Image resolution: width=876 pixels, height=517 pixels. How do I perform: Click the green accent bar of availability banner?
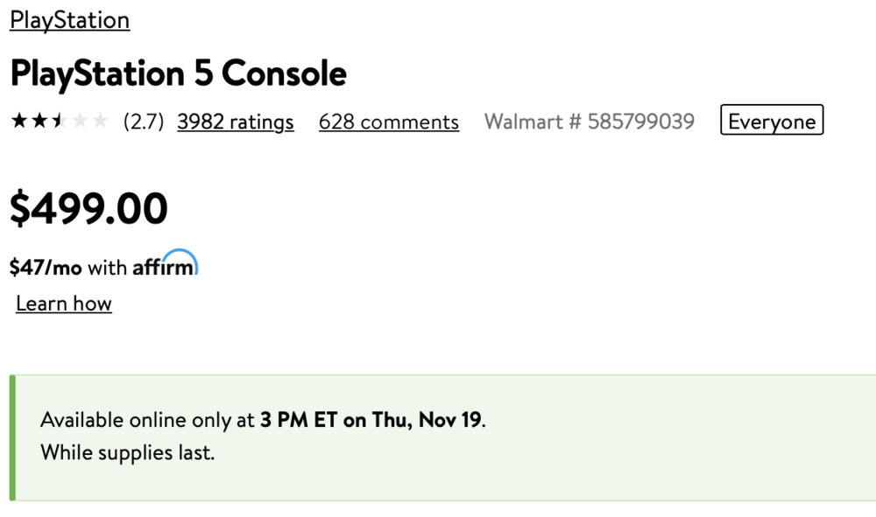pos(12,437)
